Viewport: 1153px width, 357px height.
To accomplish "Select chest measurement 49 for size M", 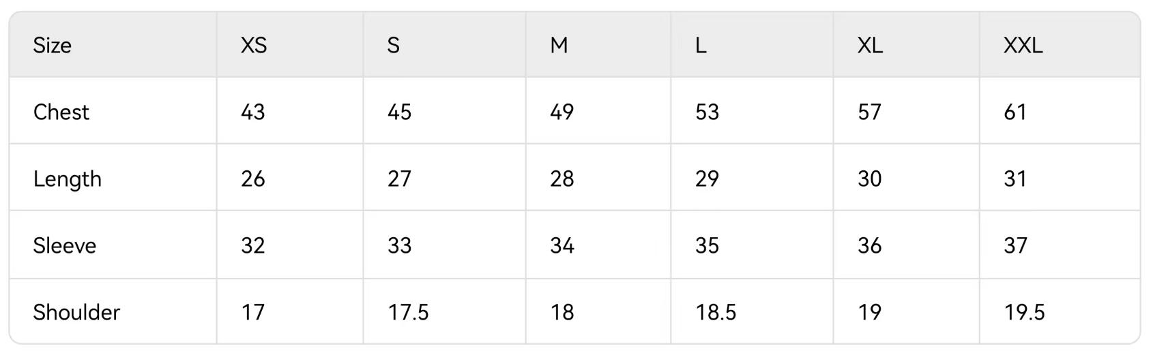I will tap(562, 112).
